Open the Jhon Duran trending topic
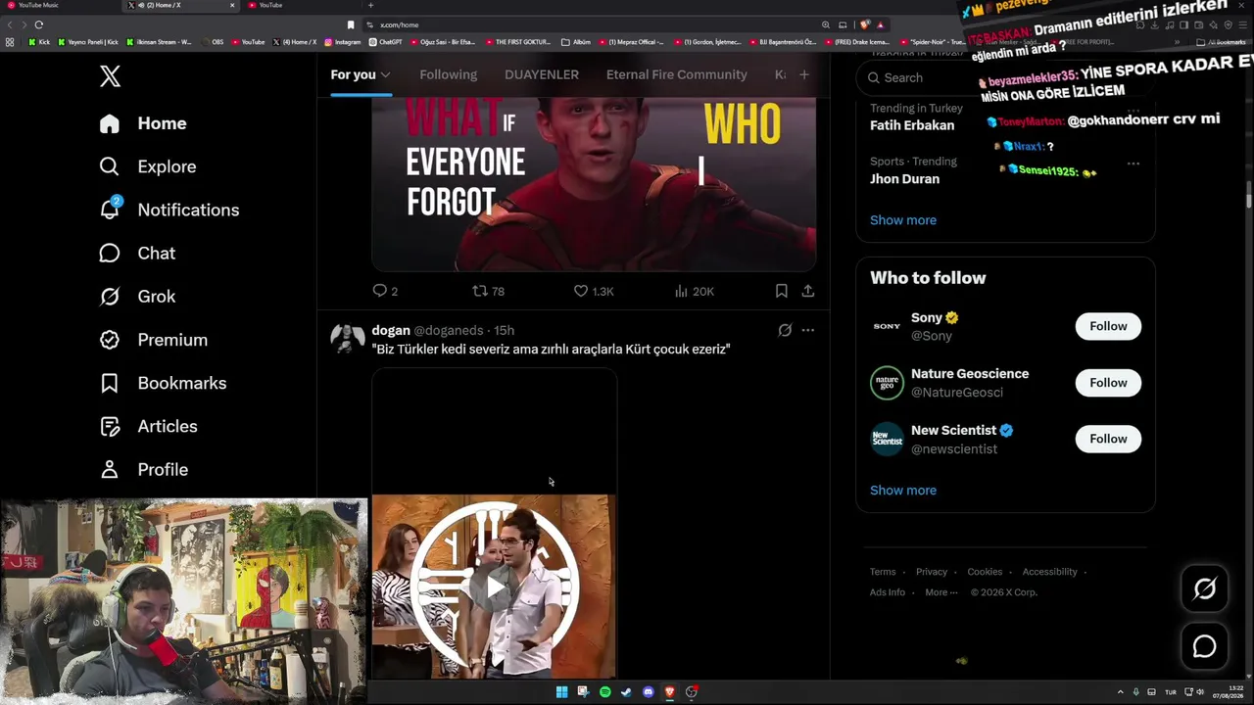The image size is (1254, 705). (904, 179)
